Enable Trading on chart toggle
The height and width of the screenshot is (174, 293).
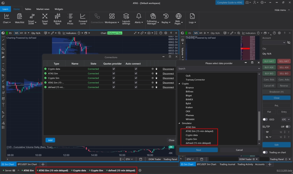[x=265, y=152]
